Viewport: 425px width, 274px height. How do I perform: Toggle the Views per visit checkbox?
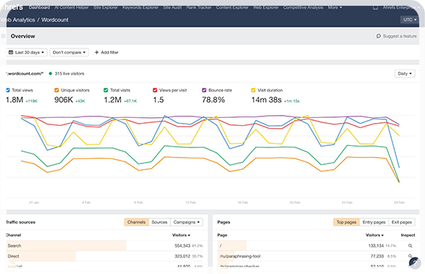[x=155, y=90]
